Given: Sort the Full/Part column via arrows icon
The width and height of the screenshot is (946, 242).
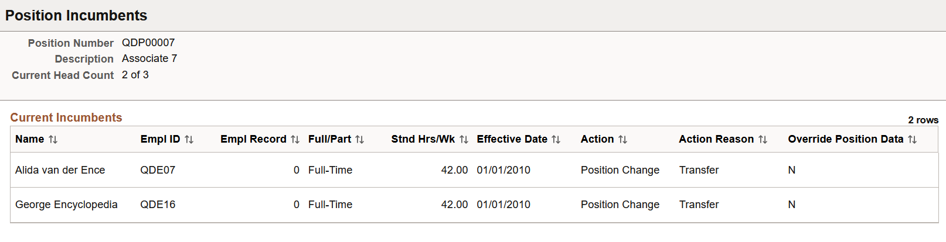Looking at the screenshot, I should coord(359,140).
